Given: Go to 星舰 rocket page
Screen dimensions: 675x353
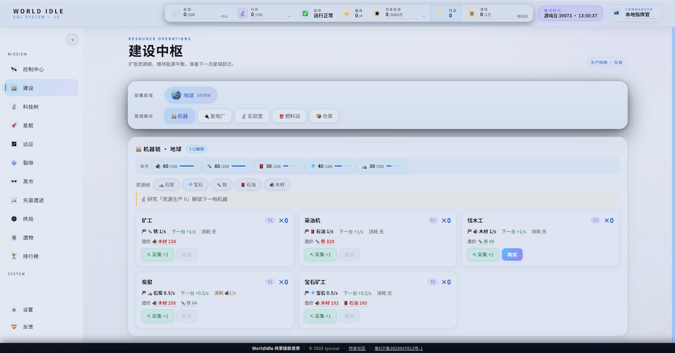Looking at the screenshot, I should tap(41, 125).
